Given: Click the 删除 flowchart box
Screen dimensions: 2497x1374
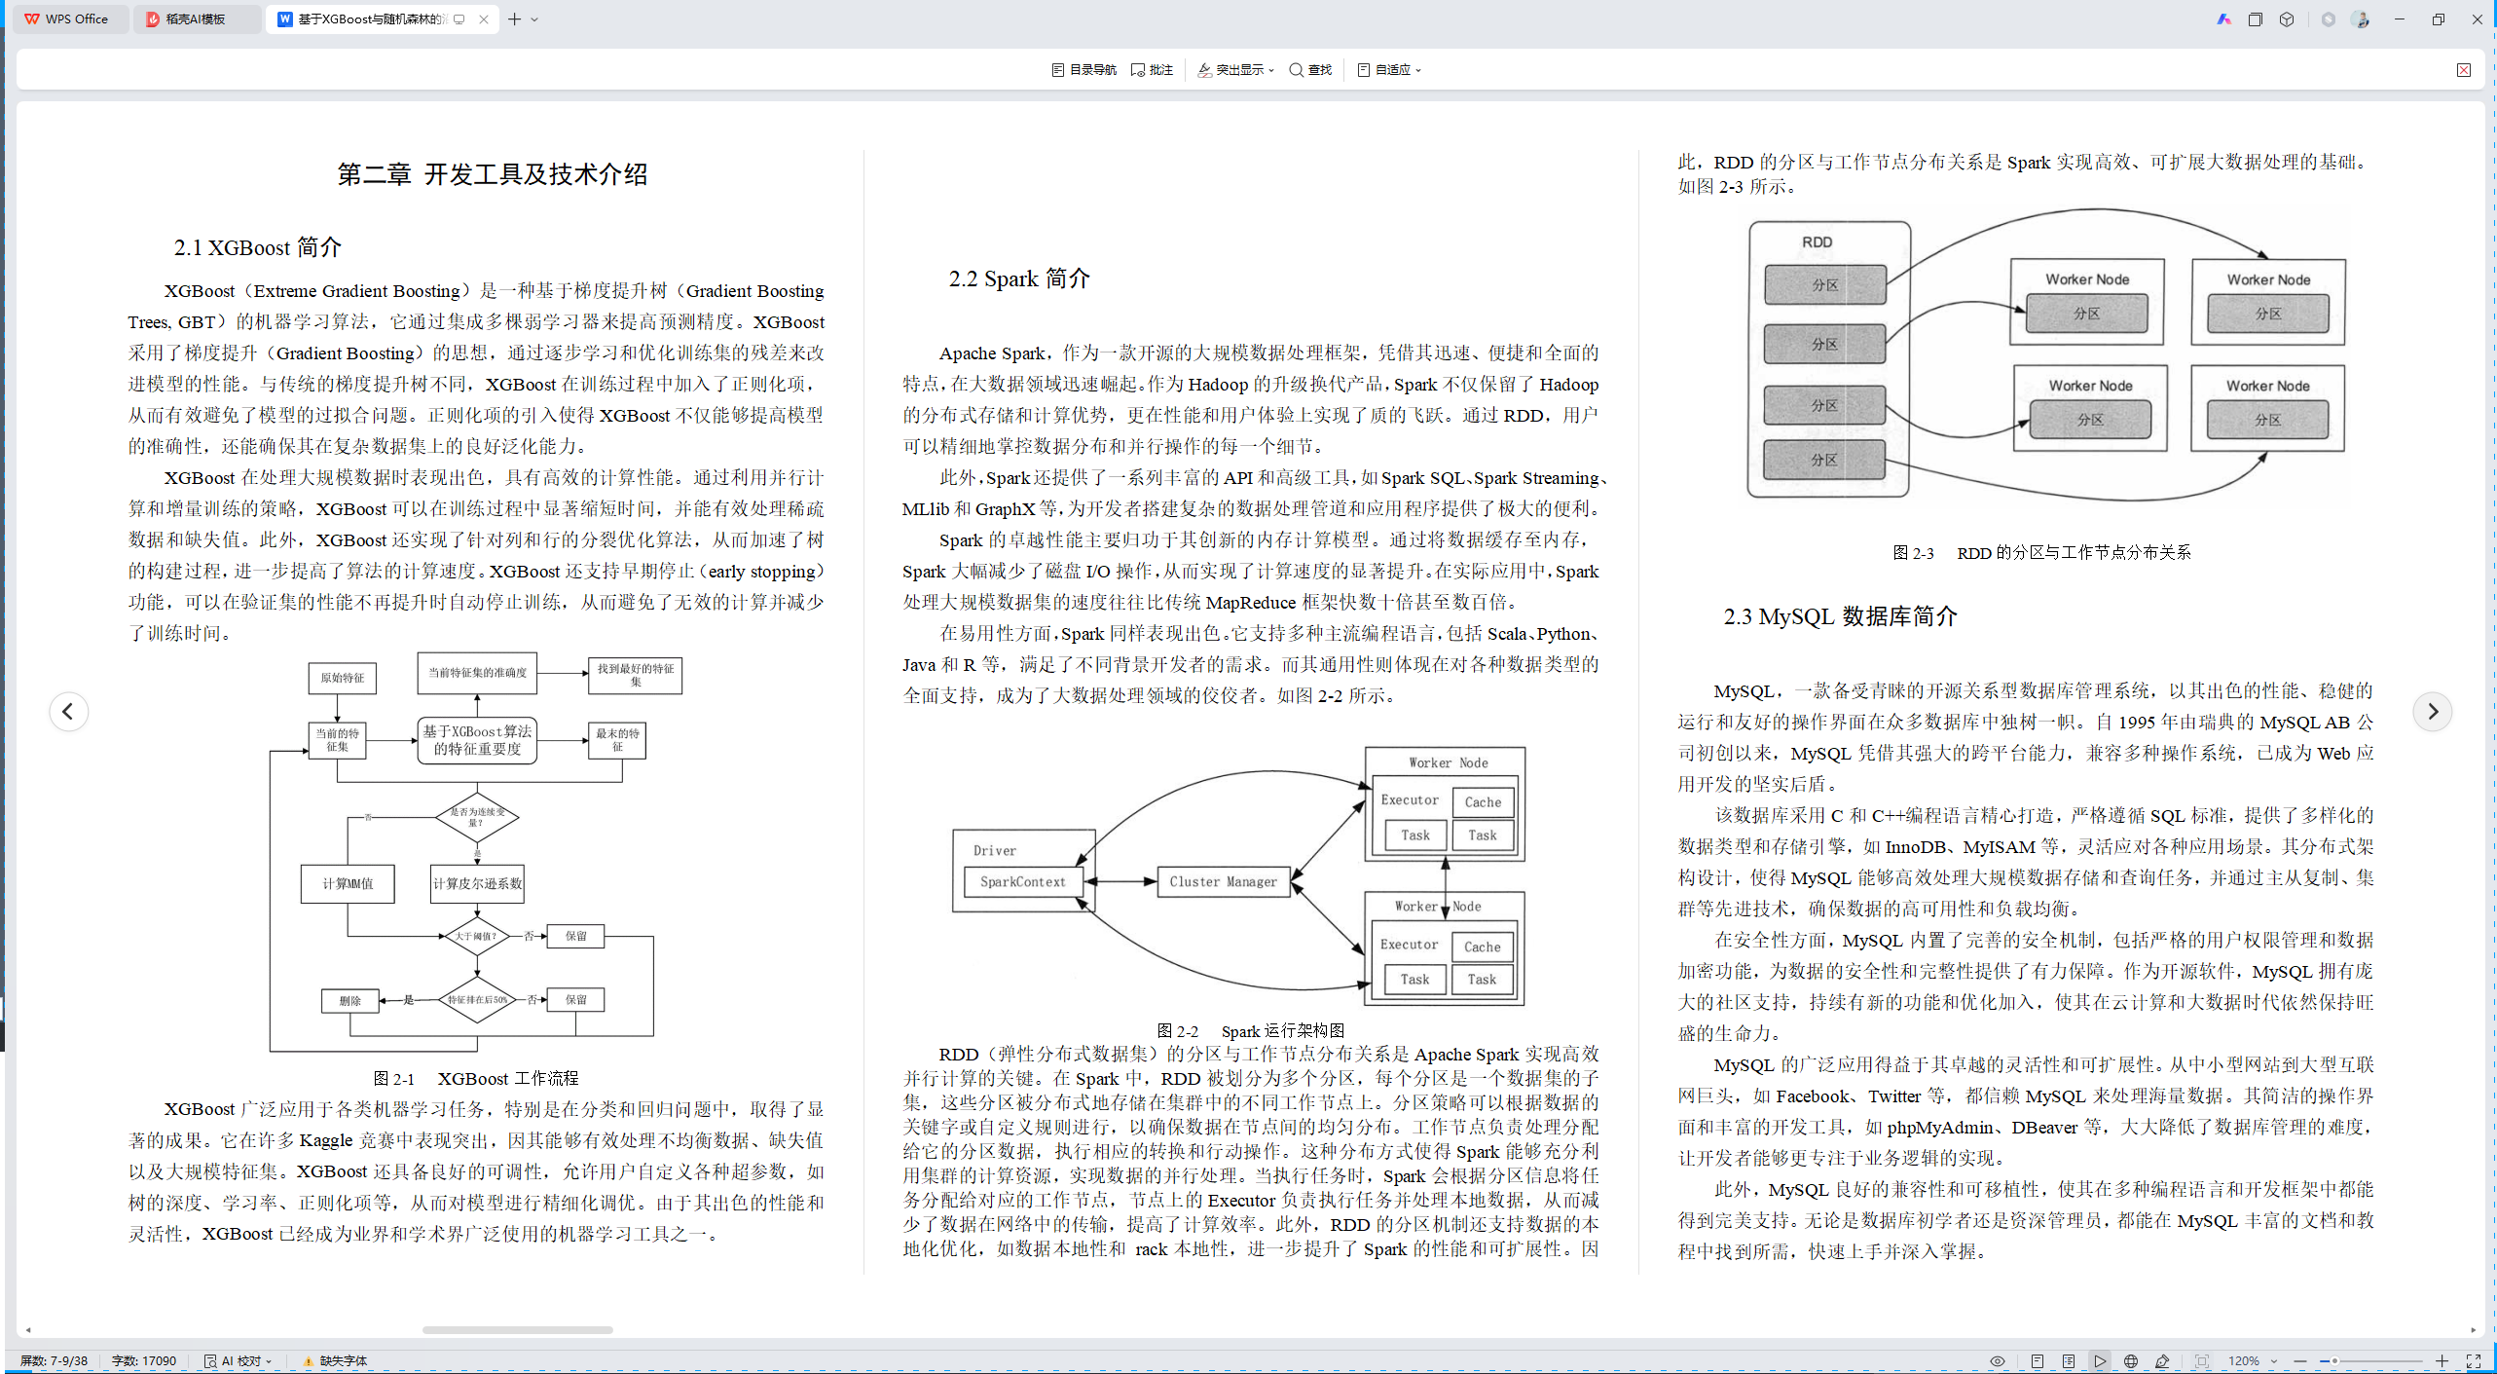Looking at the screenshot, I should [x=349, y=1000].
